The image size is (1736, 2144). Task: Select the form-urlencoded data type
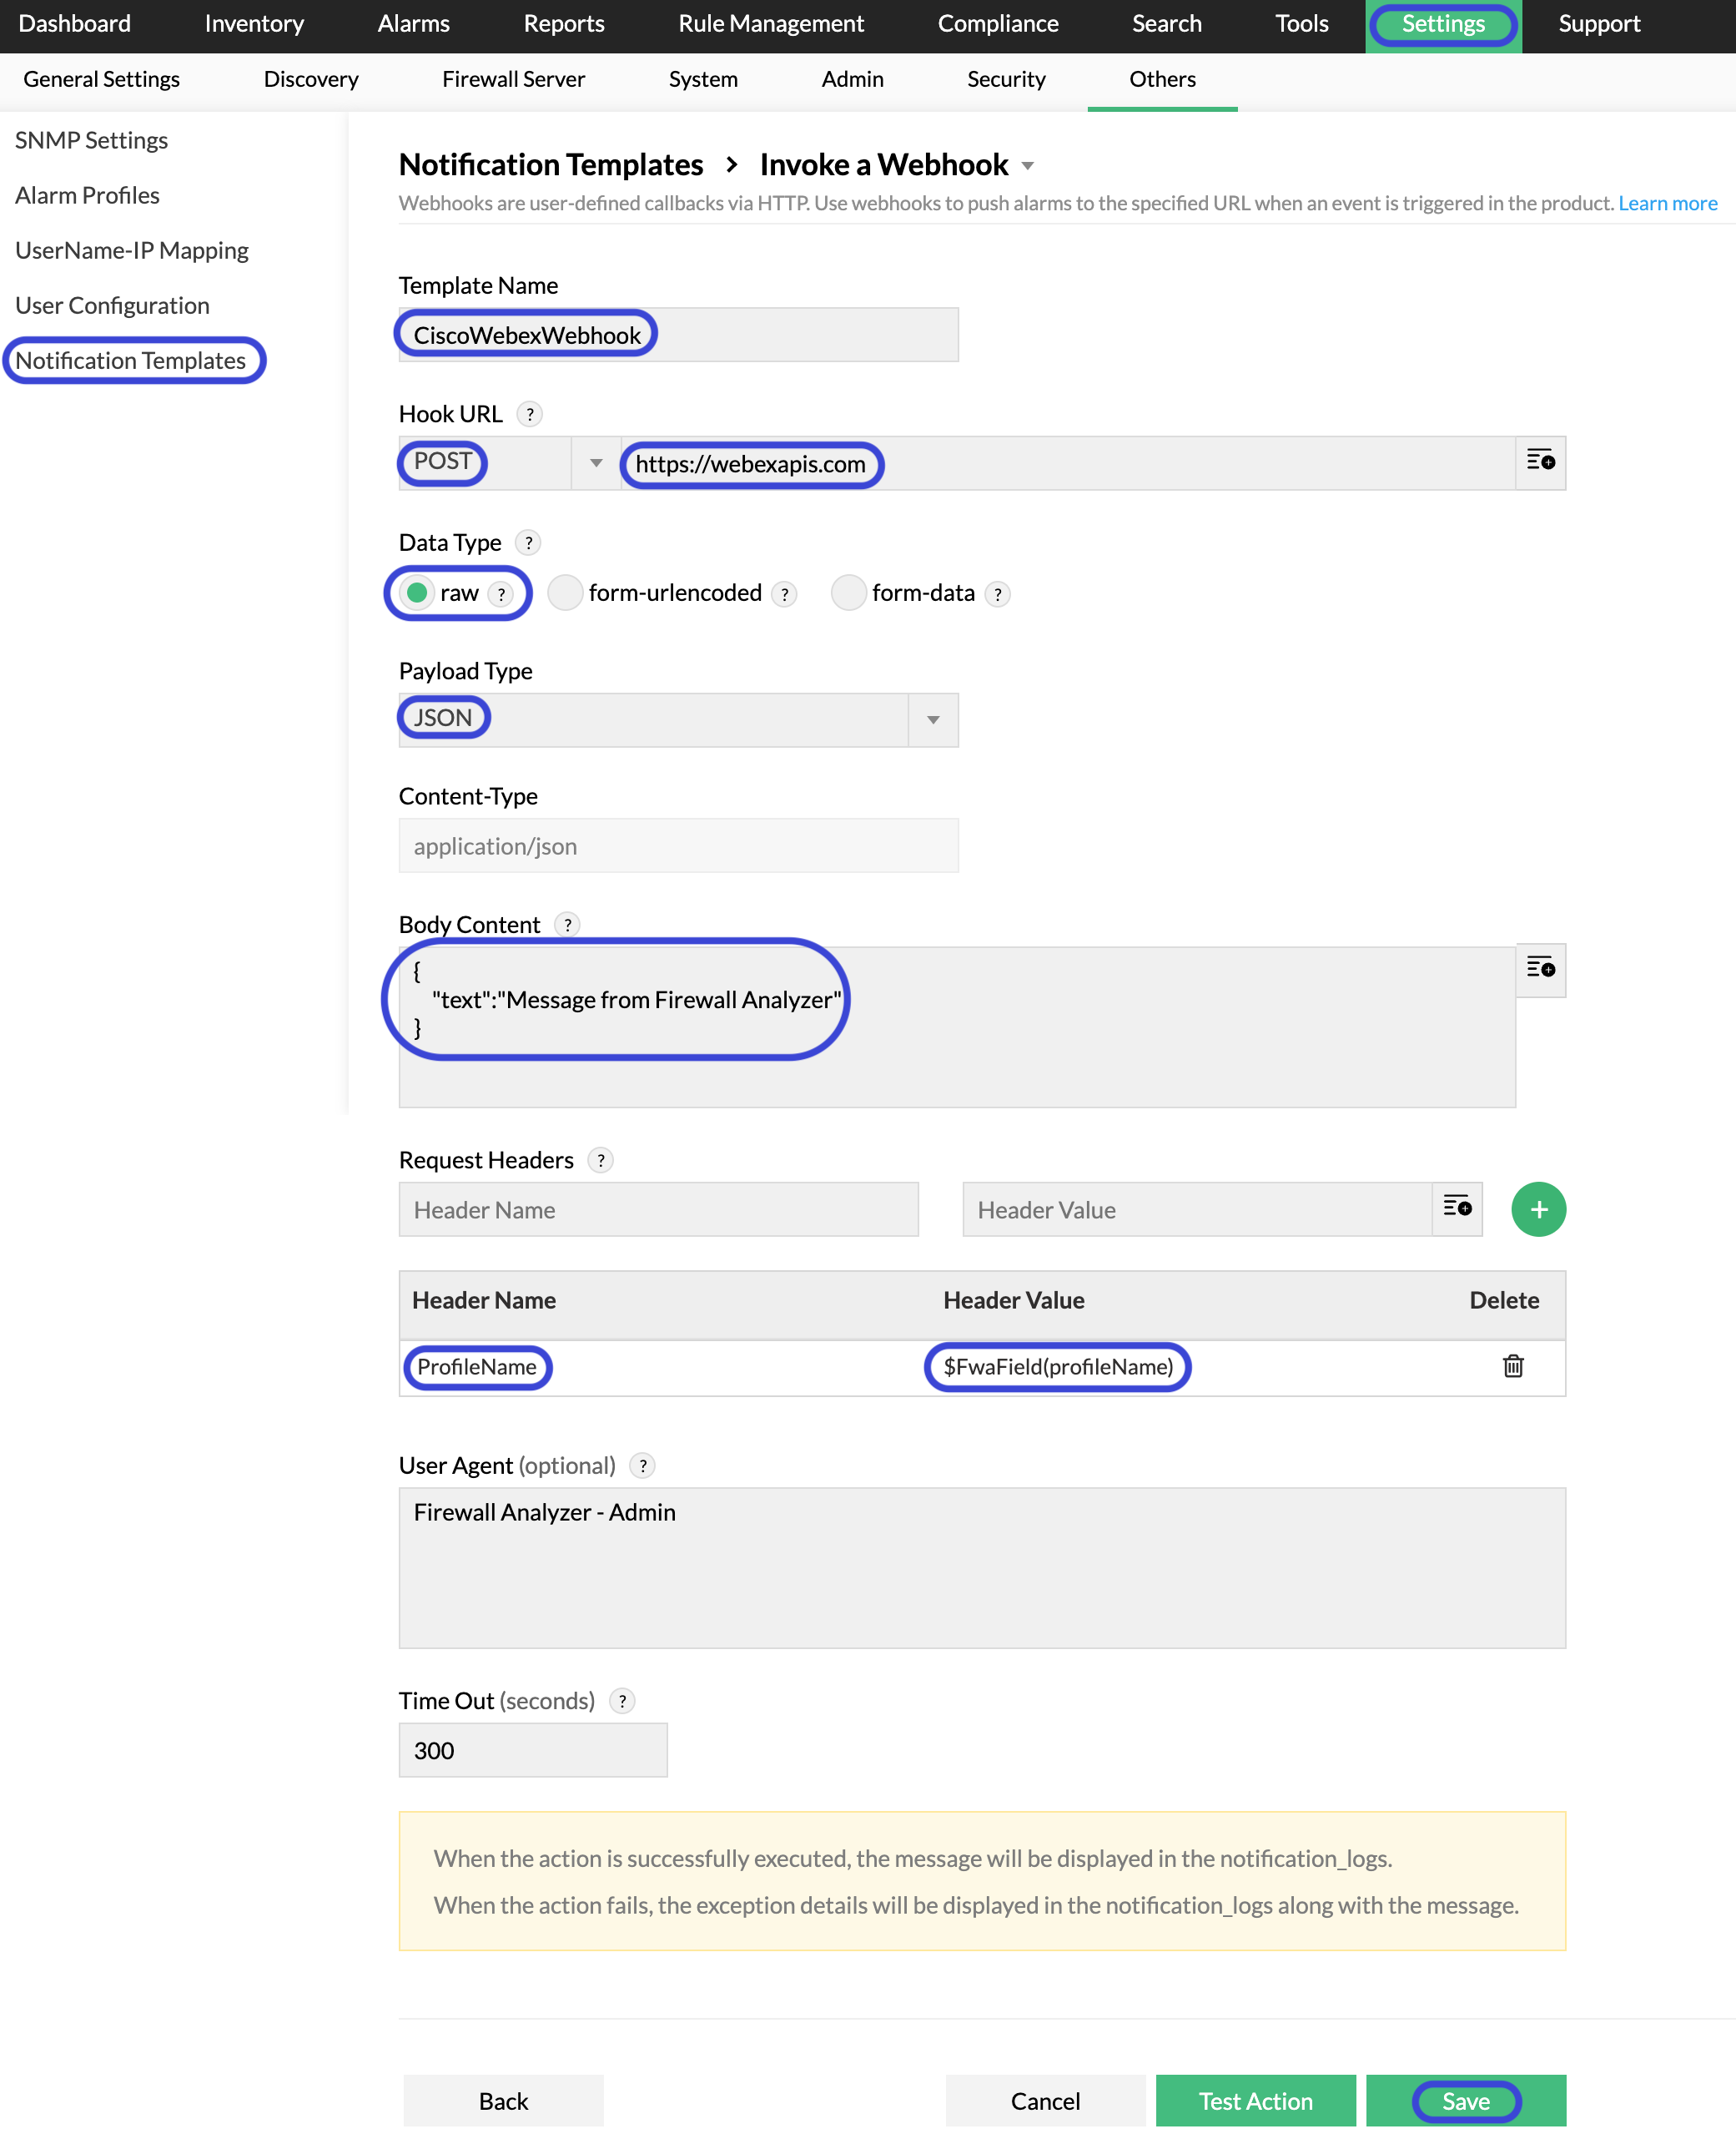(565, 593)
